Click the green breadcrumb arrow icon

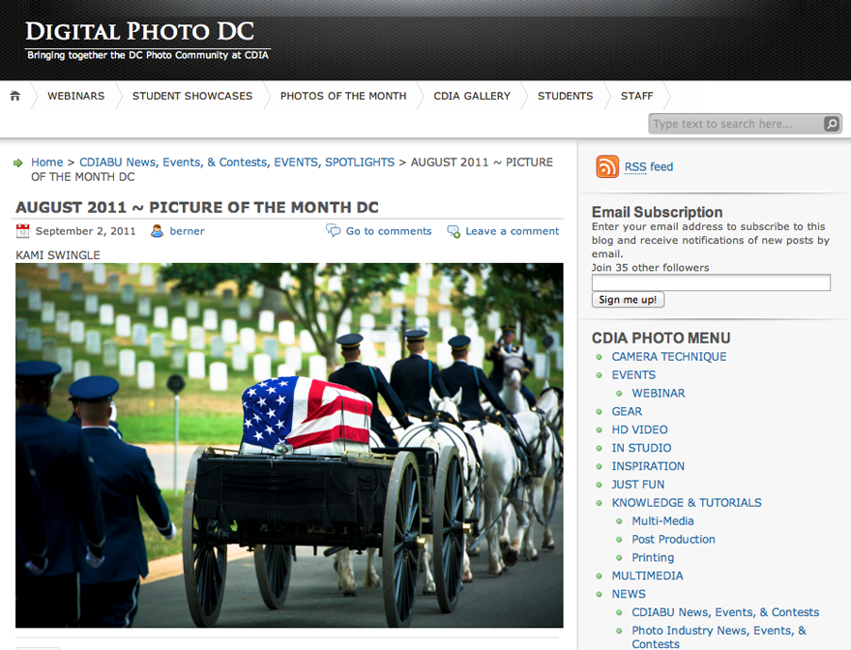point(18,162)
